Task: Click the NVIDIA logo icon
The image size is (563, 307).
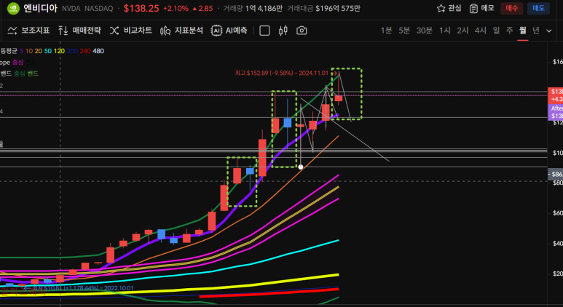Action: click(13, 8)
